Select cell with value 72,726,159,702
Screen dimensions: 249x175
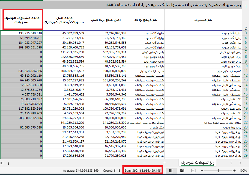click(106, 113)
